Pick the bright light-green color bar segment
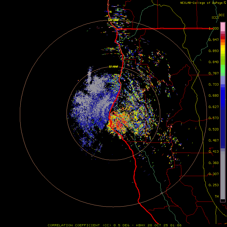Viewport: 227px width, 227px height. (x=223, y=69)
